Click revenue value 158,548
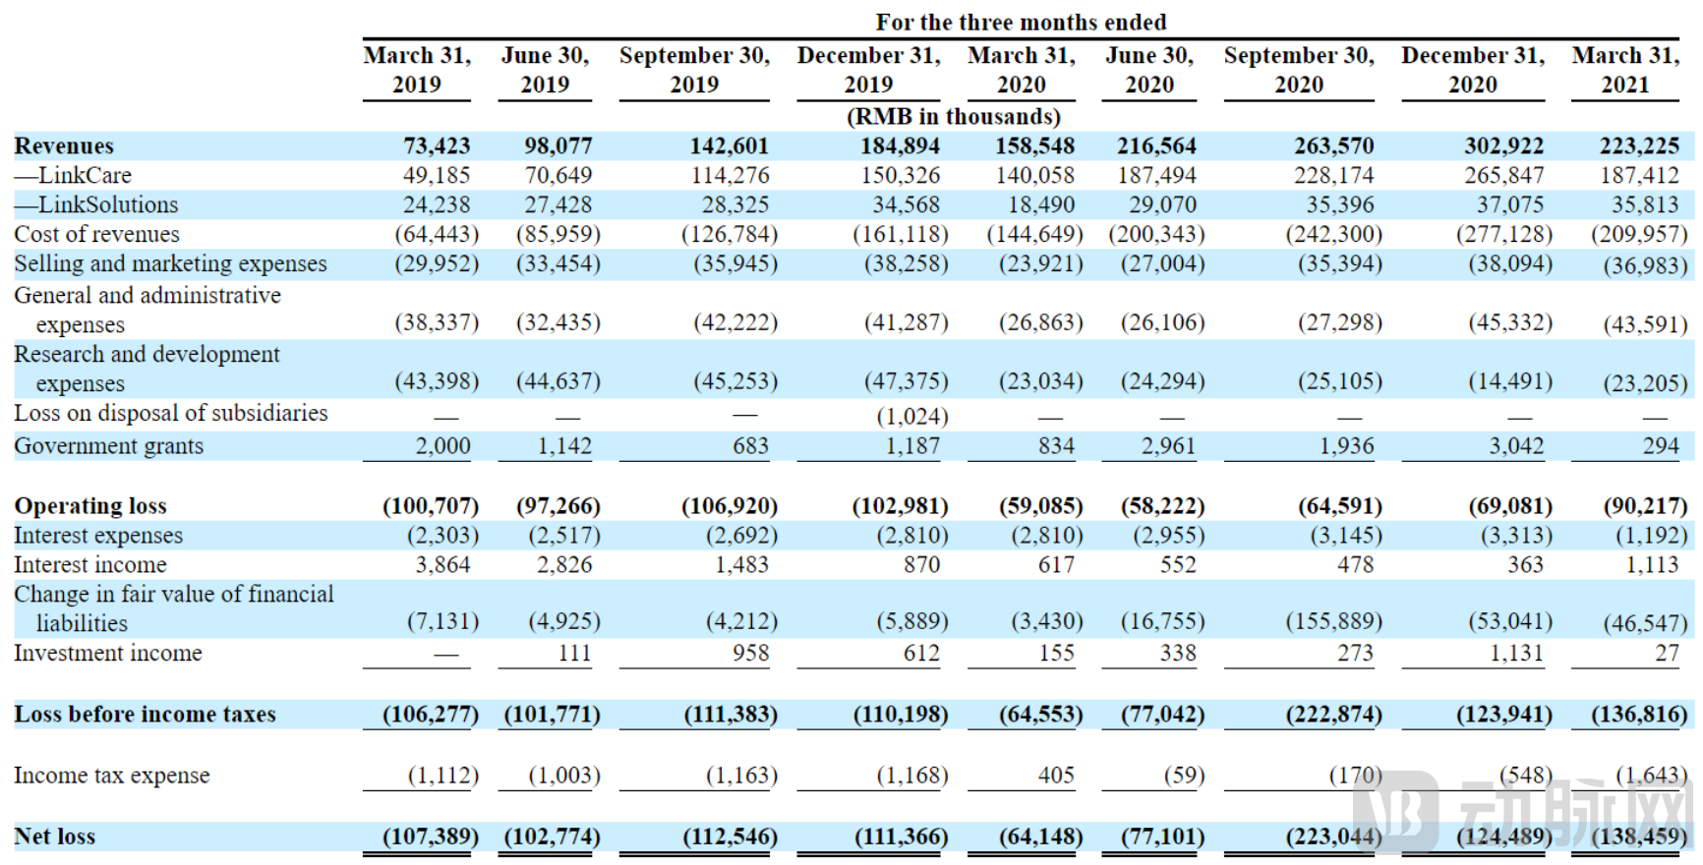 [x=1034, y=146]
